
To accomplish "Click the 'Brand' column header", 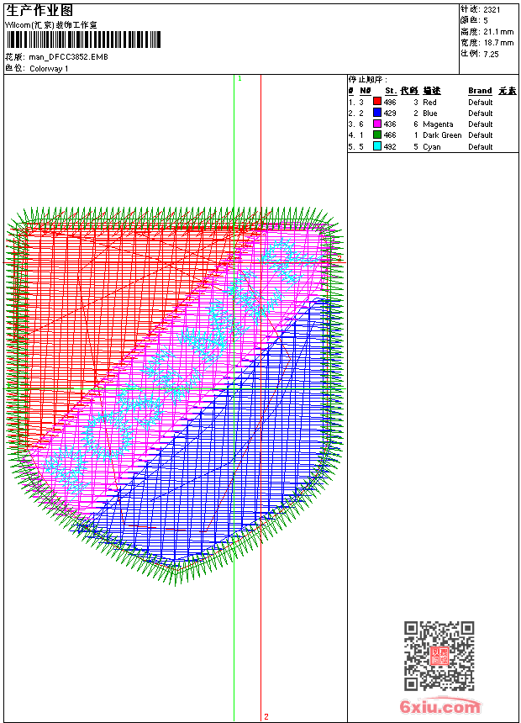I will (480, 91).
